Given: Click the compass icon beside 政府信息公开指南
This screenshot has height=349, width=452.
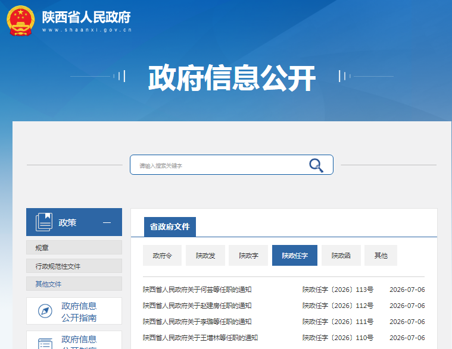Looking at the screenshot, I should tap(45, 311).
